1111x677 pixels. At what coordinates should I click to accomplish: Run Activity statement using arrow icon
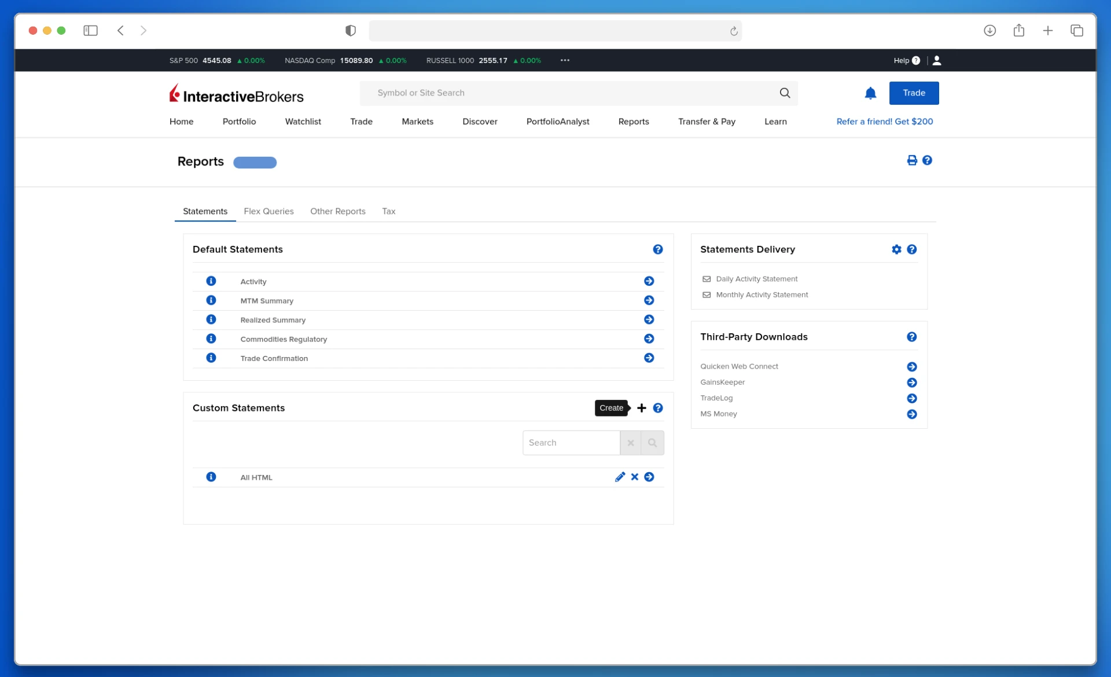click(649, 281)
